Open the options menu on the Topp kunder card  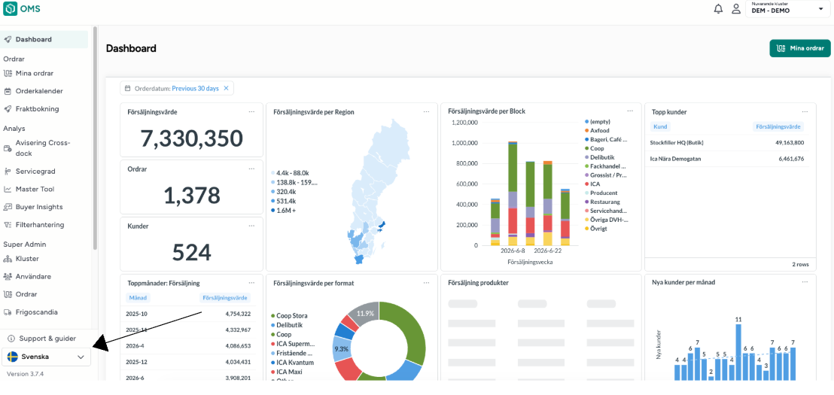tap(805, 111)
